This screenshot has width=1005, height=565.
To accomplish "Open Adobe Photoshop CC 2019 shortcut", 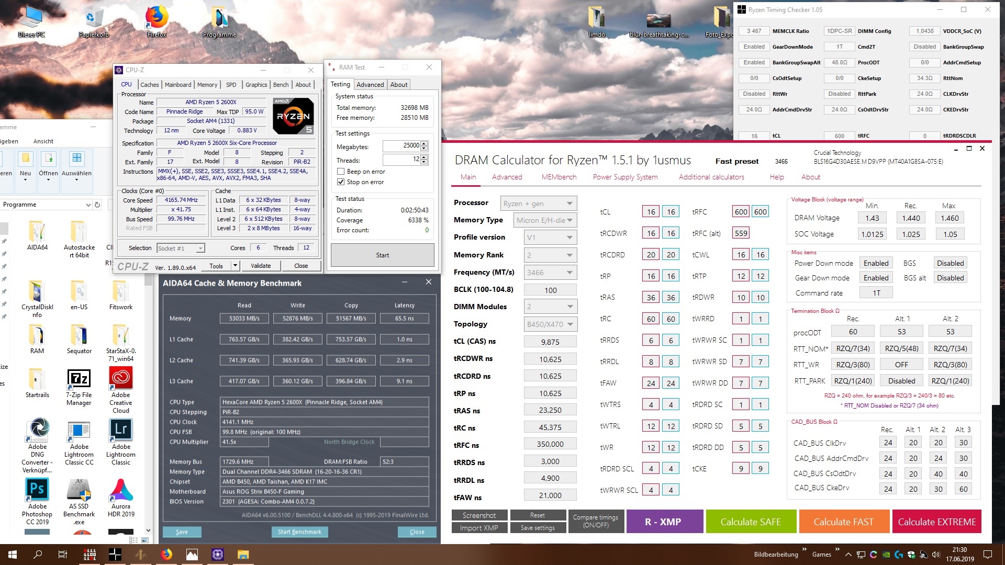I will [x=37, y=490].
